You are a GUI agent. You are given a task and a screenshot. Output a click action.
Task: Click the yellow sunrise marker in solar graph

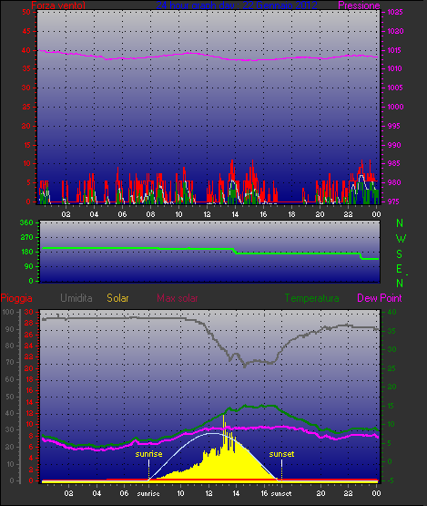148,454
